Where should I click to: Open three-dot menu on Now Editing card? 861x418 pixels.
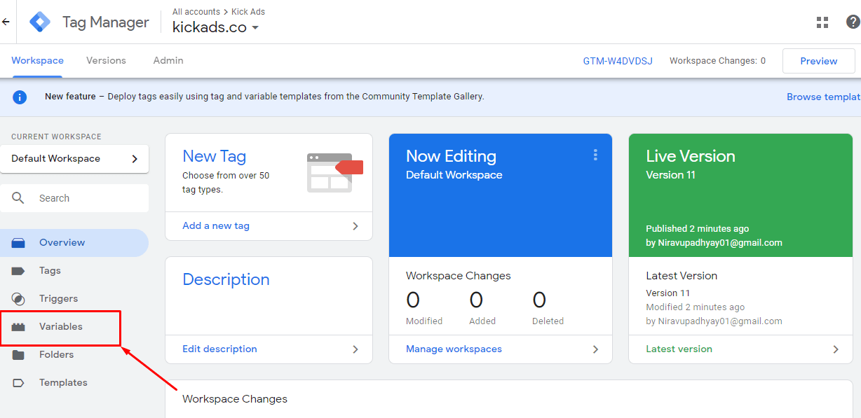(595, 155)
